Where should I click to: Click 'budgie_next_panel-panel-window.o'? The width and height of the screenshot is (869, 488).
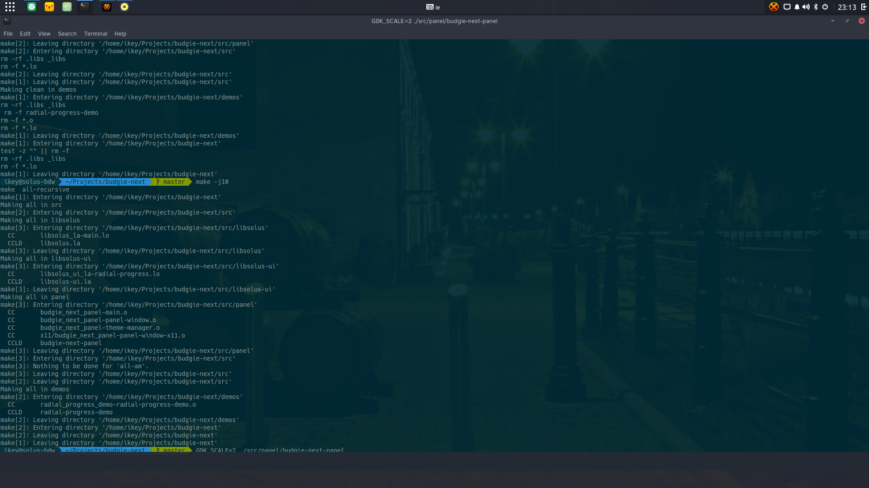[x=98, y=320]
